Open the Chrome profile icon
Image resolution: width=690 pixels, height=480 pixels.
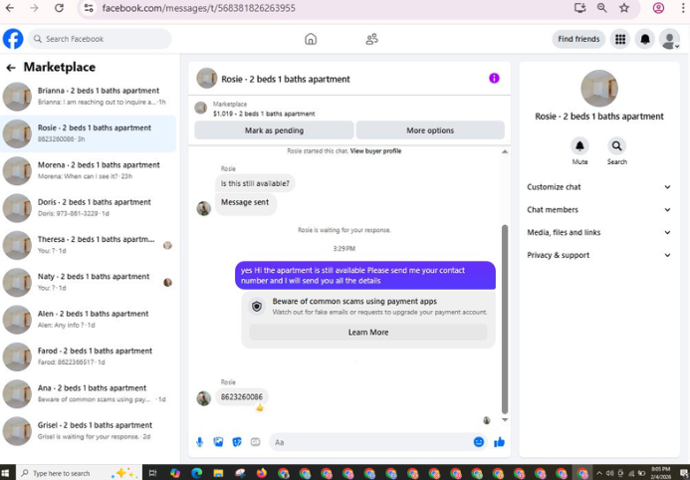[658, 8]
